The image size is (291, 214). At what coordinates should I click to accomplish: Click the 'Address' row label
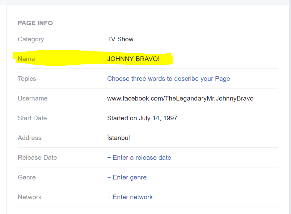click(x=30, y=138)
